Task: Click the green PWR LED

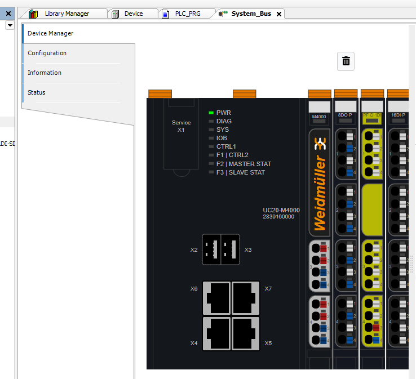Action: tap(211, 113)
